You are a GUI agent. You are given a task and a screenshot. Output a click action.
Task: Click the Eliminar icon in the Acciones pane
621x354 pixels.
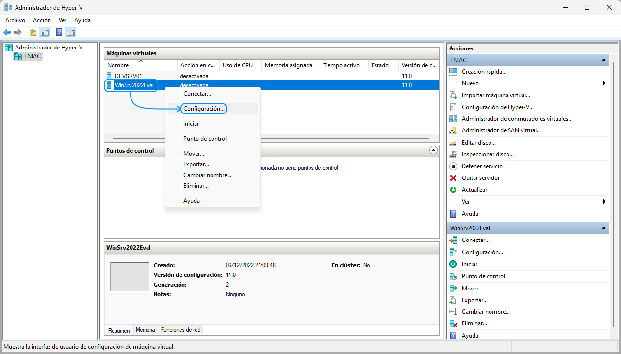click(x=453, y=323)
